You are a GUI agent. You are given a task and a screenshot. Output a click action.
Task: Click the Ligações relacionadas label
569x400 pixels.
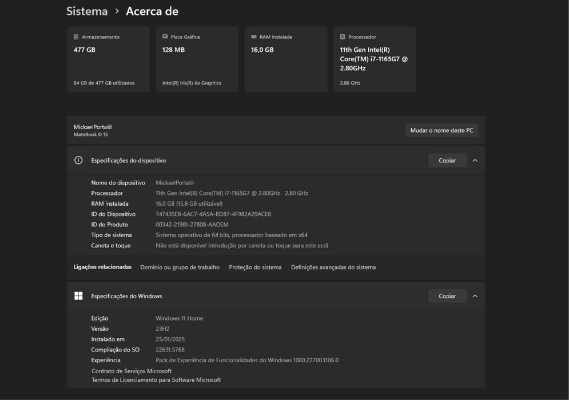coord(103,267)
